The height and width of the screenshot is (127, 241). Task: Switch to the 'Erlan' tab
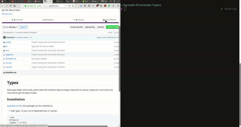pos(76,1)
